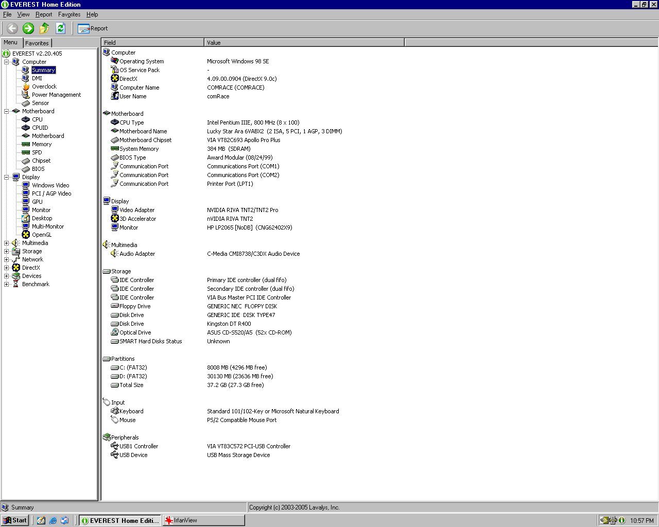
Task: Select Windows Video under Display
Action: [50, 185]
